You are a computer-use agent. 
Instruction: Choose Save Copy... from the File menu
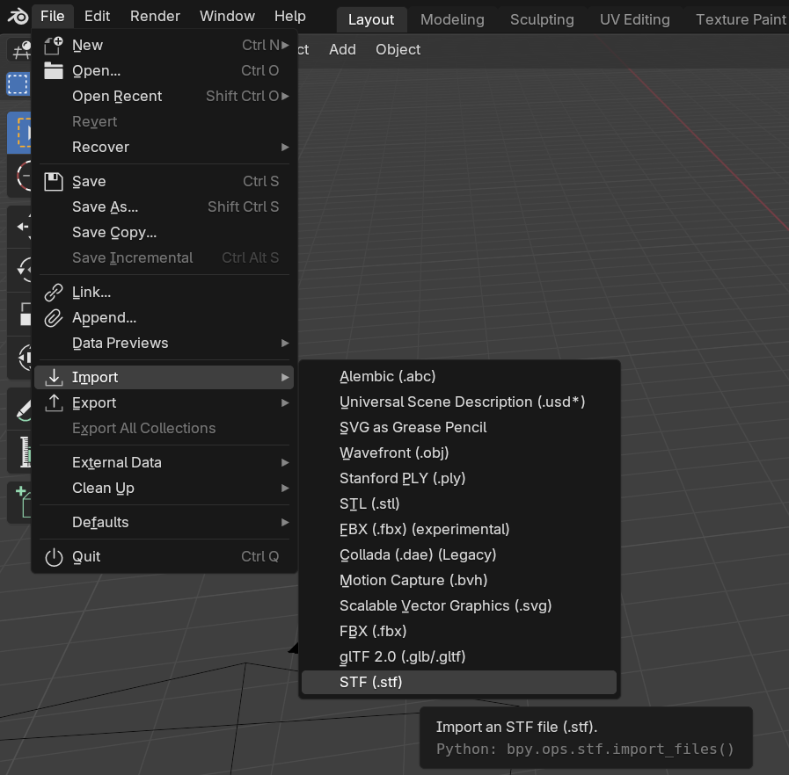click(x=164, y=233)
